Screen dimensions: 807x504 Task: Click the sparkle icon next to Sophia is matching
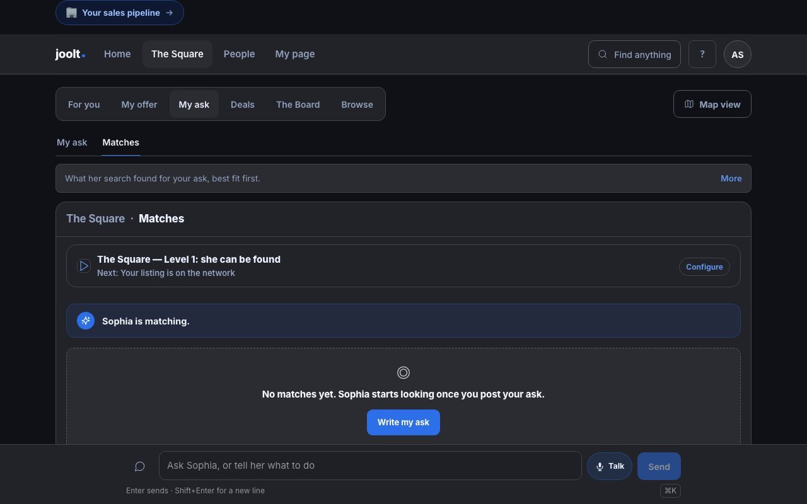point(86,321)
